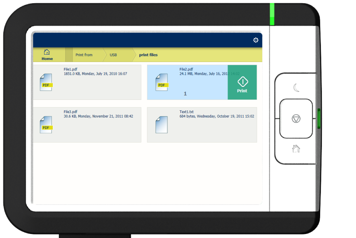Image resolution: width=356 pixels, height=238 pixels.
Task: Select the print files breadcrumb
Action: coord(148,55)
